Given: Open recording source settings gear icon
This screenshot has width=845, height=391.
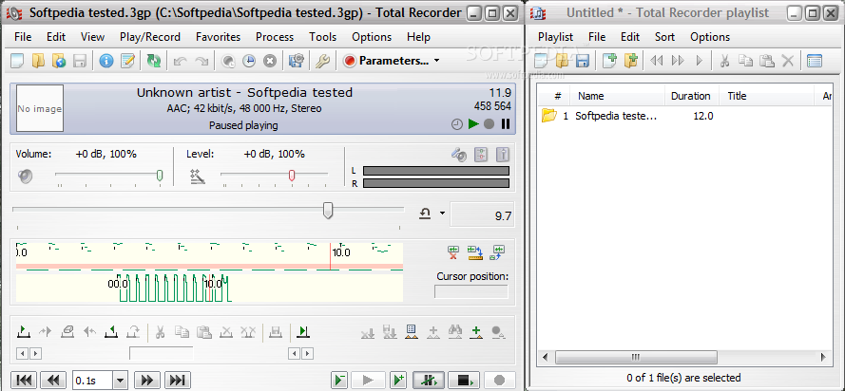Looking at the screenshot, I should [x=296, y=61].
